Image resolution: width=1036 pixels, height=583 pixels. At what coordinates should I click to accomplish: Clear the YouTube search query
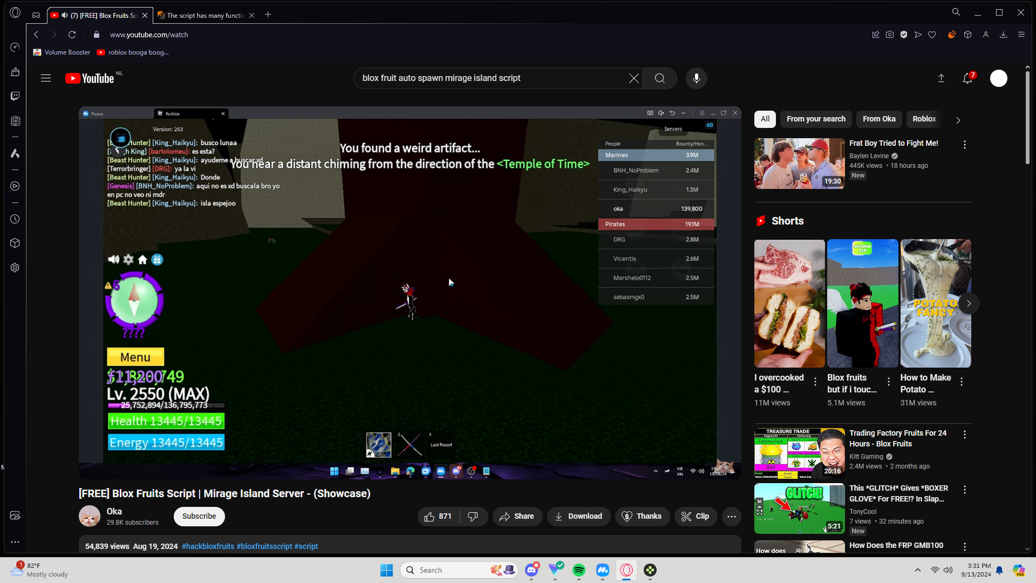[634, 78]
